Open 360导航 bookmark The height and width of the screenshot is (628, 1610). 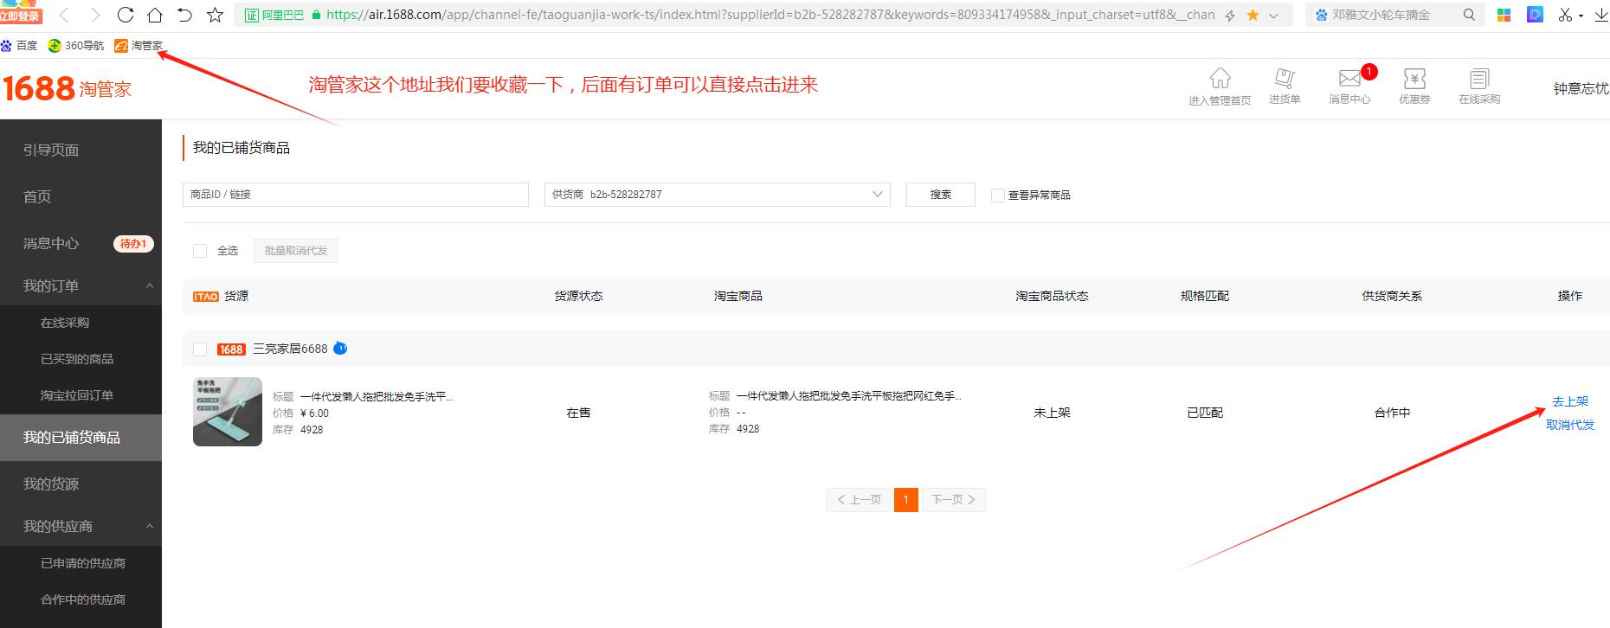76,46
